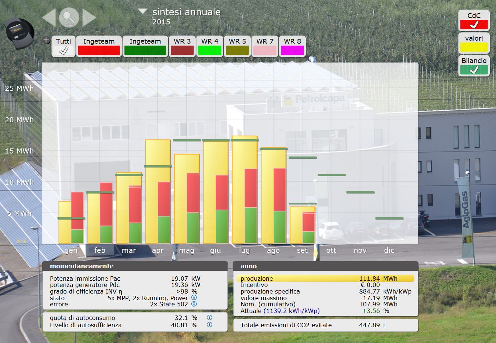Select the mar month label
Image resolution: width=496 pixels, height=343 pixels.
point(129,251)
